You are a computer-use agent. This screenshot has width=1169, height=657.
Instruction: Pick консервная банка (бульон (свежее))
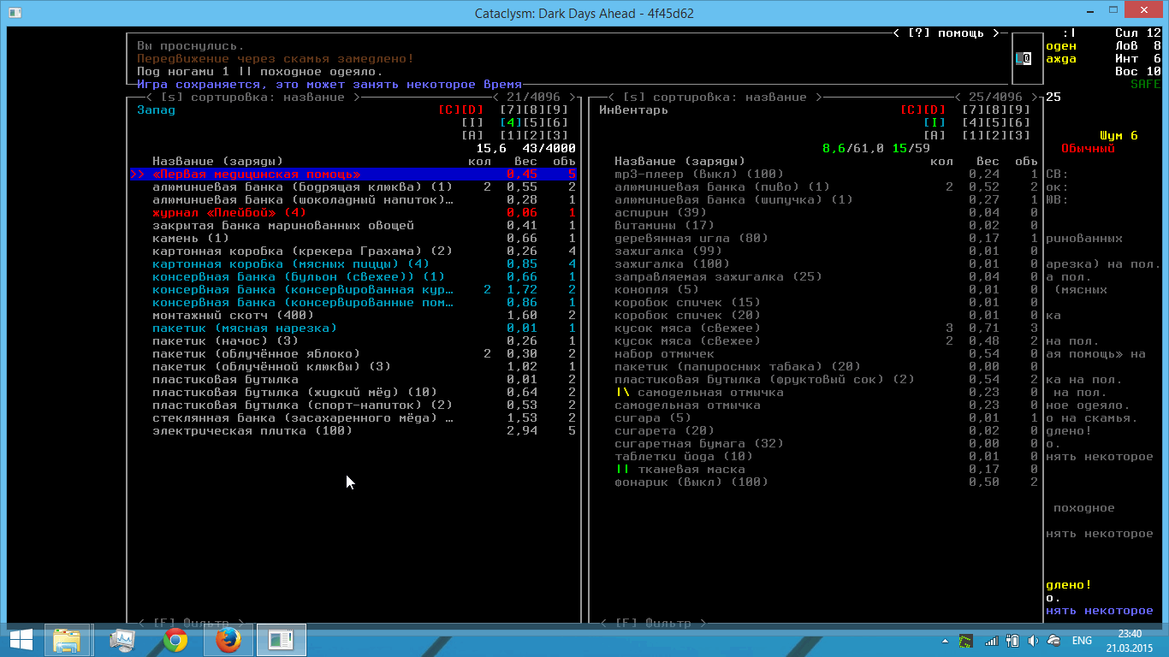pyautogui.click(x=353, y=277)
